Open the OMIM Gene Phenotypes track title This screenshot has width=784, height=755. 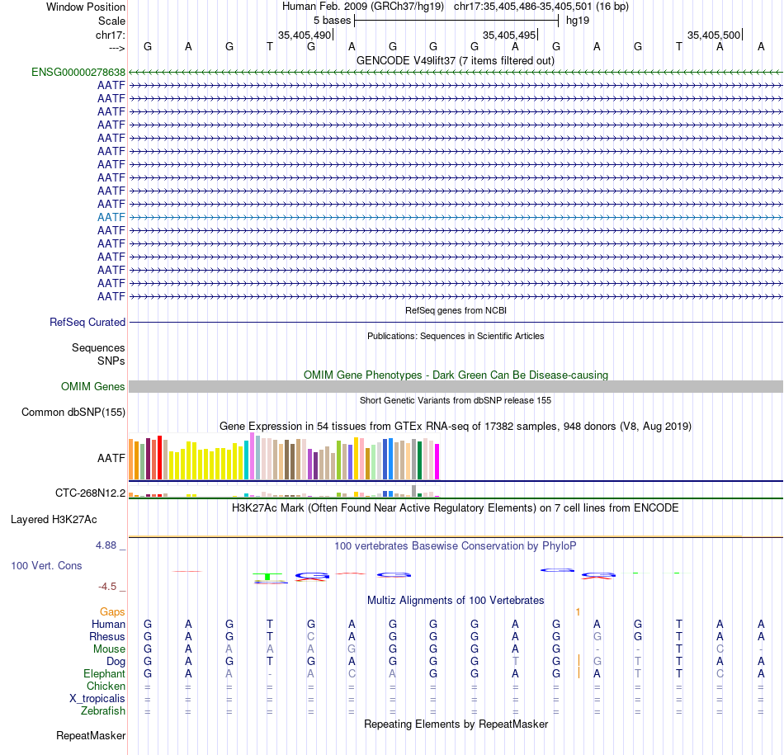(456, 375)
